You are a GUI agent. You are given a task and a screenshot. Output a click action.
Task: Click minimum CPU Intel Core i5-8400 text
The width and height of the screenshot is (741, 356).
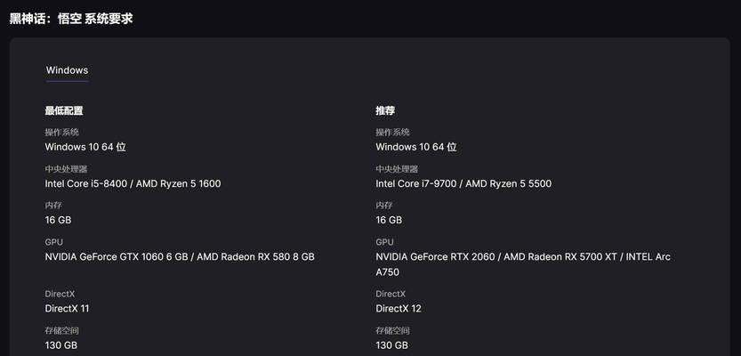pos(86,183)
